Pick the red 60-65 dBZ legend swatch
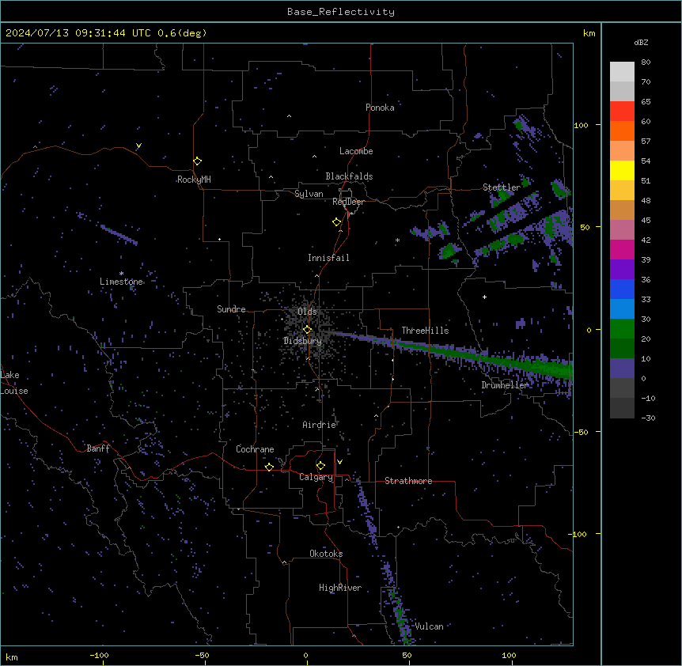682x666 pixels. coord(622,112)
